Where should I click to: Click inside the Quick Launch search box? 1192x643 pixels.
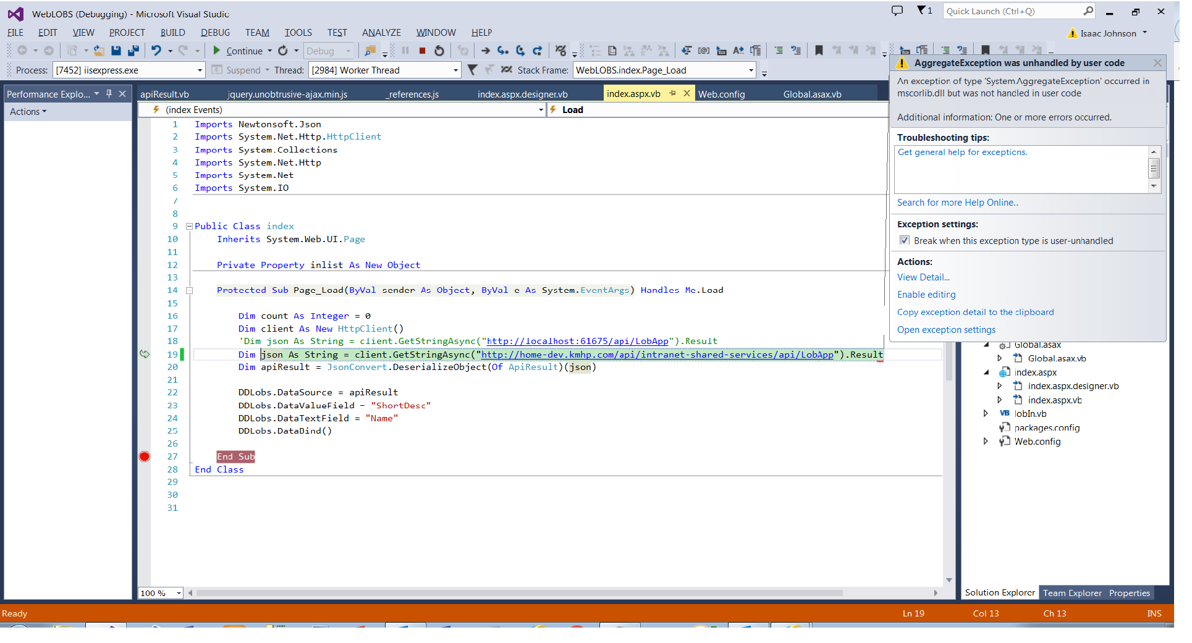1012,11
